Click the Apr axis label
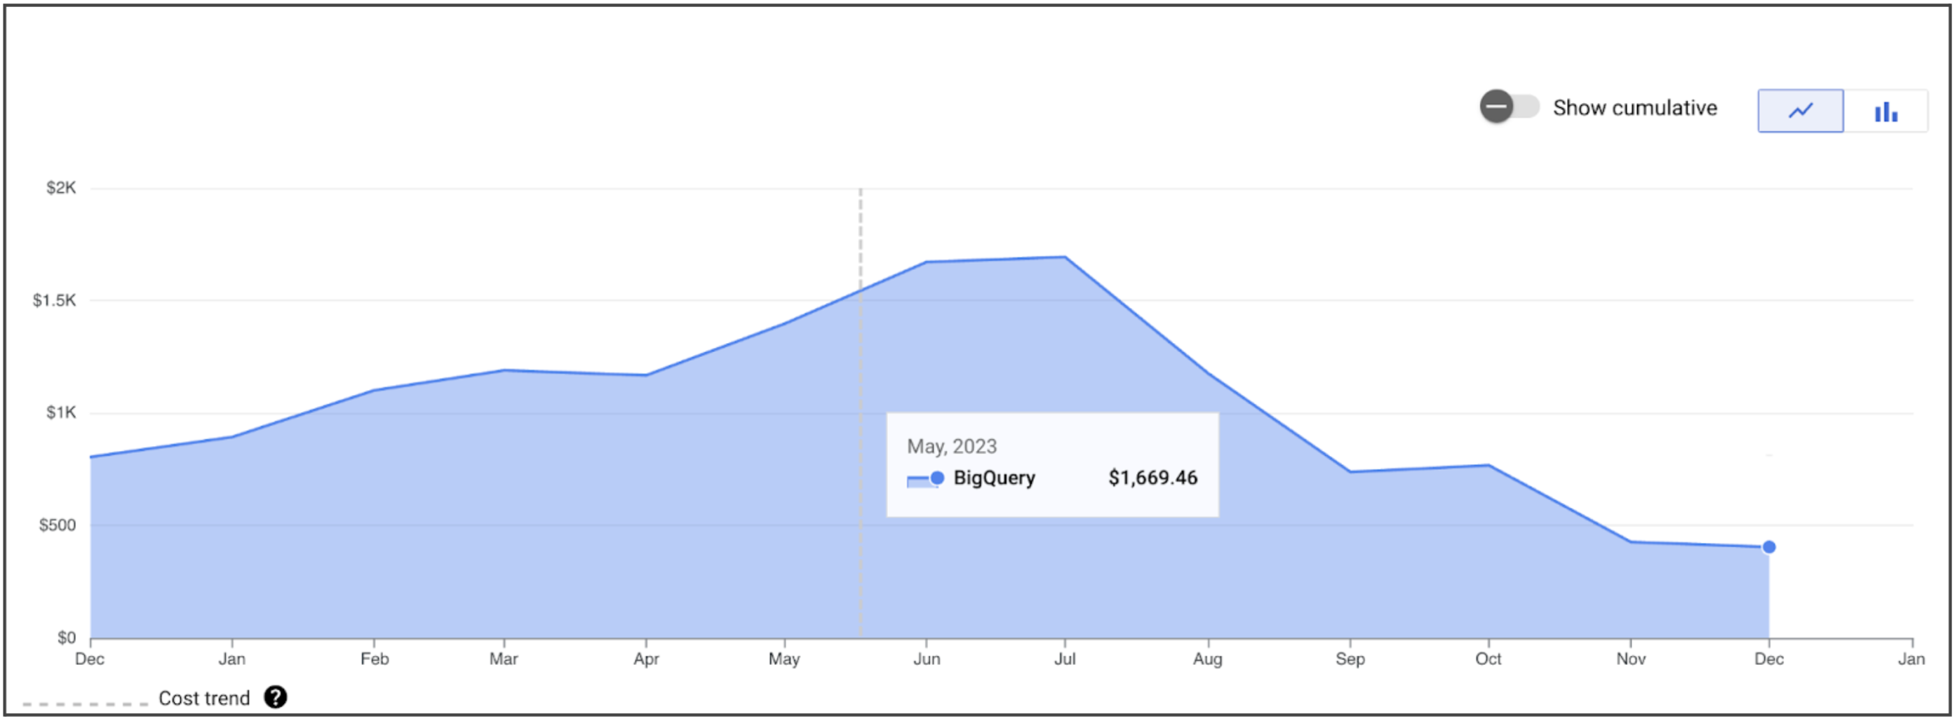Screen dimensions: 1957x721 646,659
